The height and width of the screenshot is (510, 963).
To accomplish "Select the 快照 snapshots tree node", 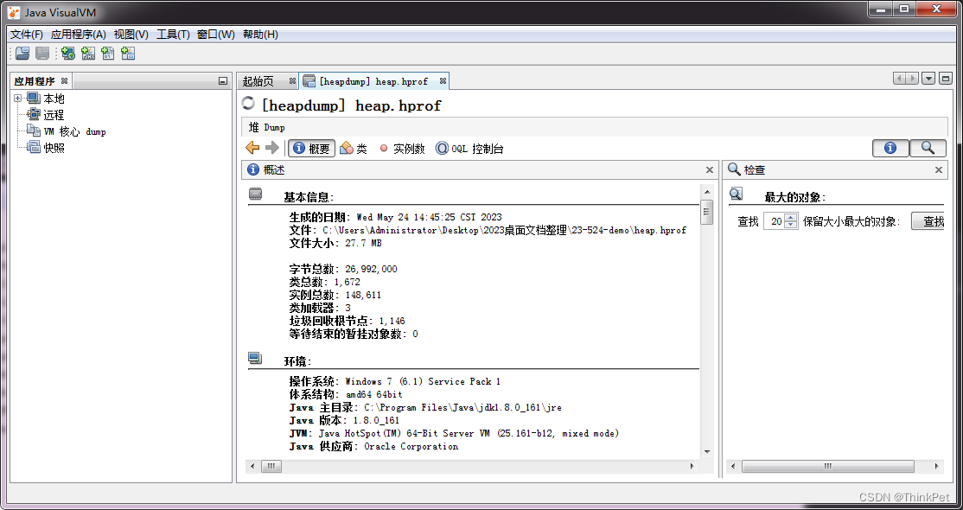I will click(x=46, y=148).
